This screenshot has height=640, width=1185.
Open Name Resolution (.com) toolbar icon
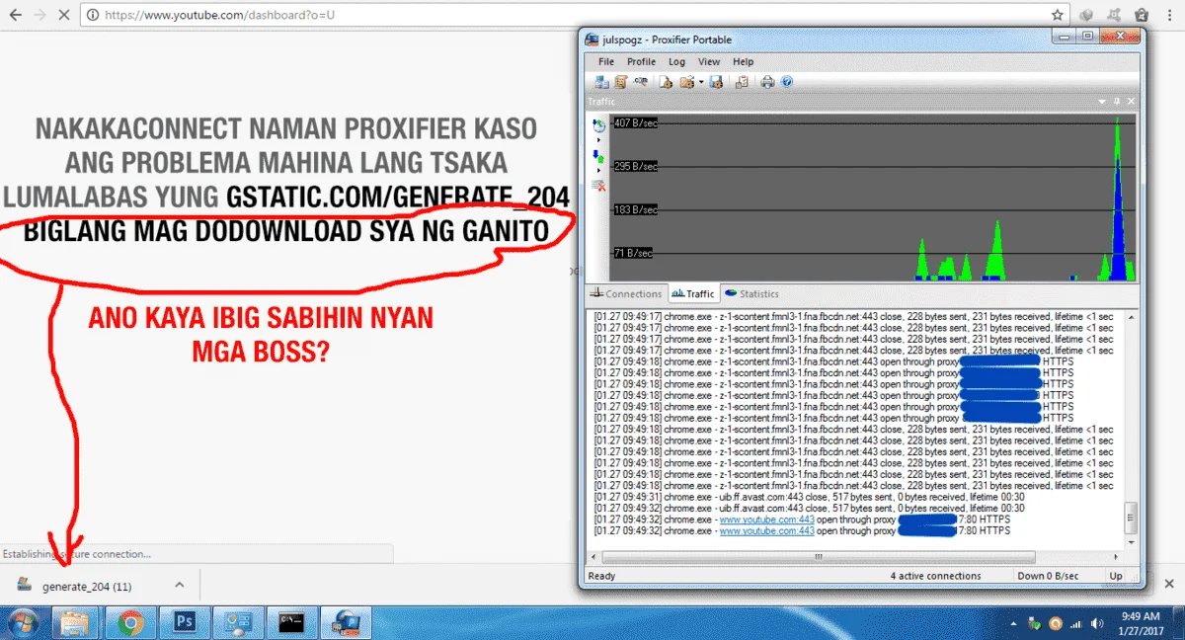(640, 81)
